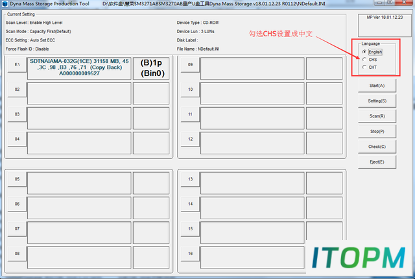Close the Dyna Mass Storage window
This screenshot has height=279, width=415.
(404, 3)
